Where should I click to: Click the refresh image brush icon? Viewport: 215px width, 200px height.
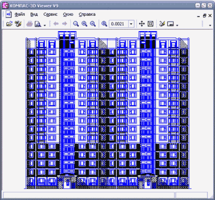162,24
